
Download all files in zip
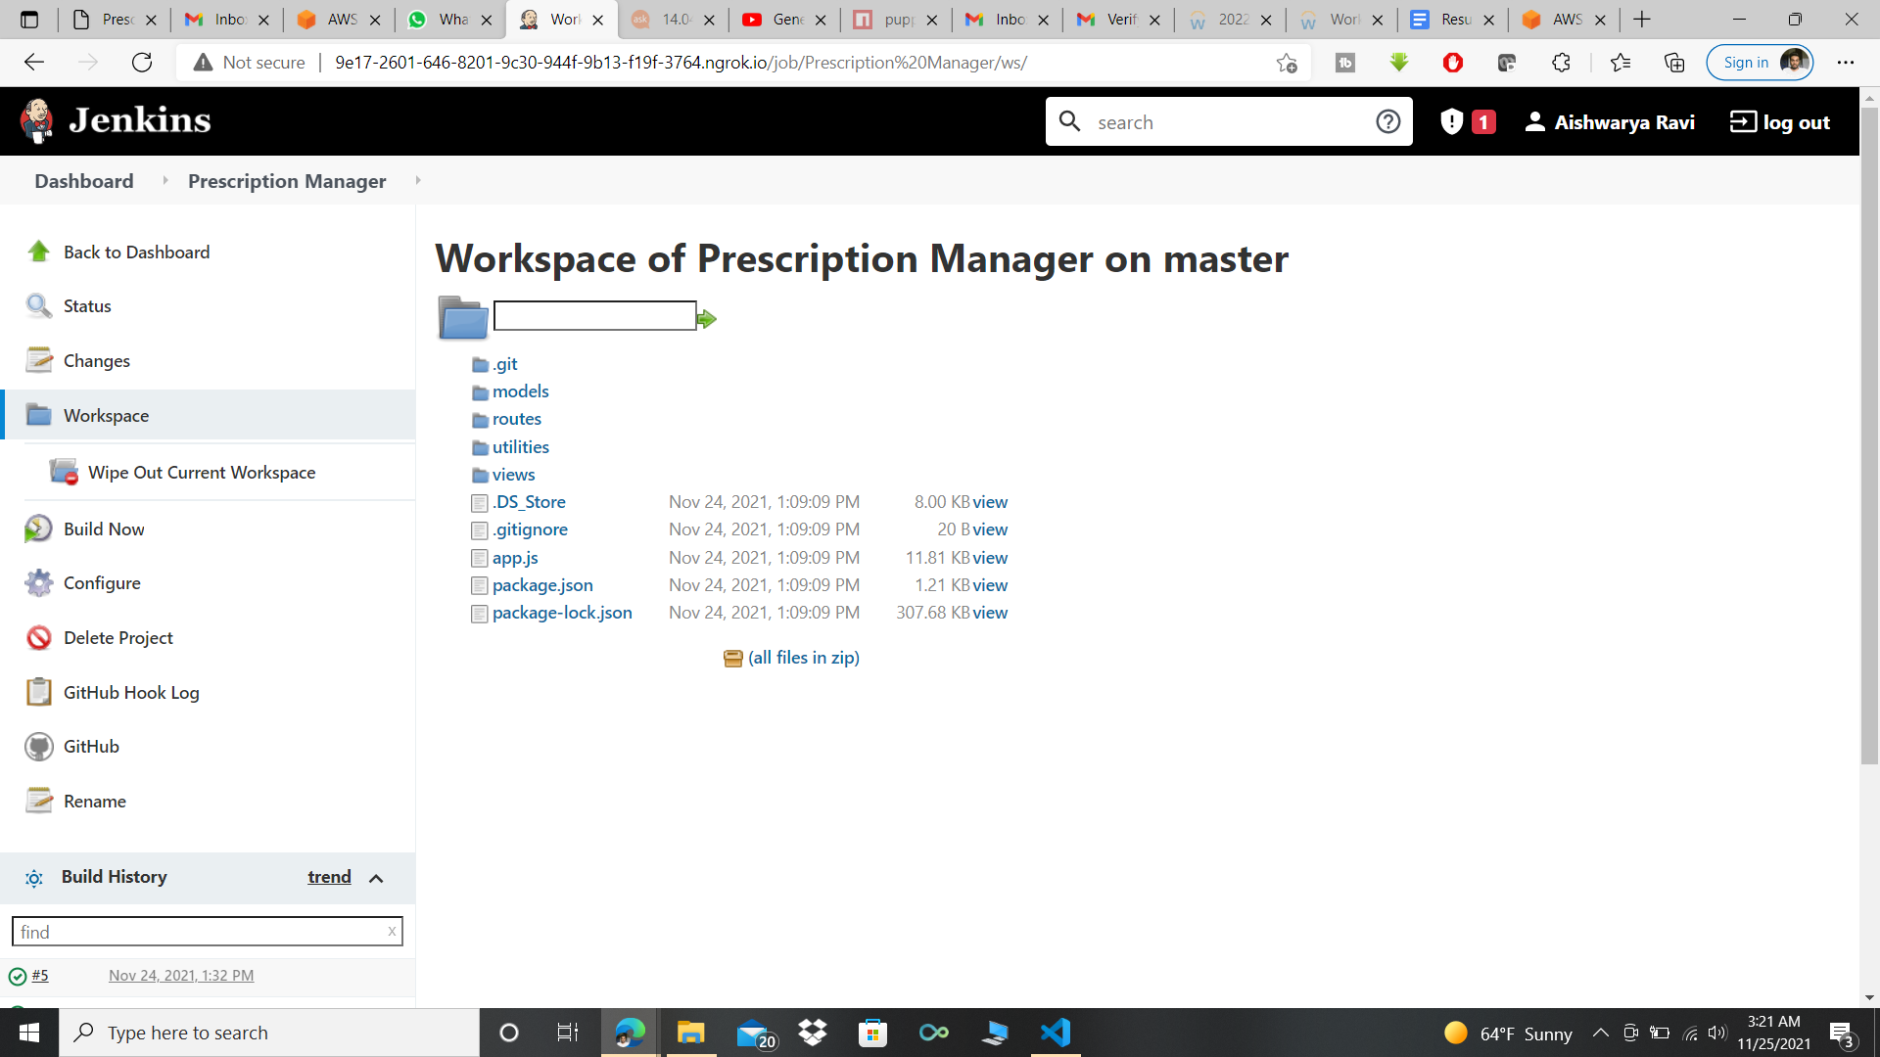803,658
